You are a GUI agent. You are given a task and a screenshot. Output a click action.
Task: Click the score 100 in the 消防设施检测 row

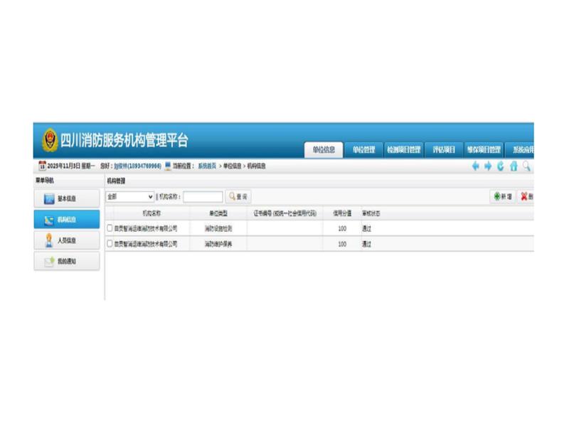click(x=342, y=228)
